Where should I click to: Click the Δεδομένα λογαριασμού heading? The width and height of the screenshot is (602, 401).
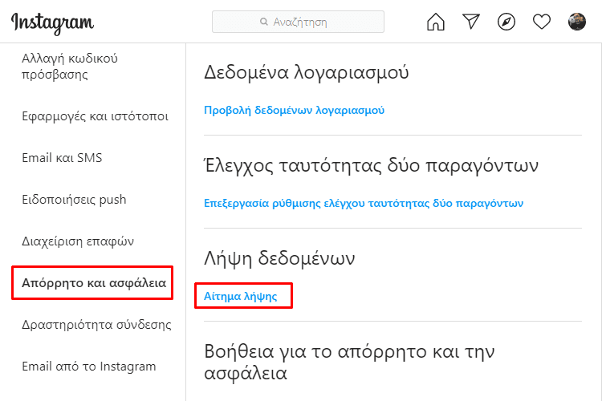307,72
